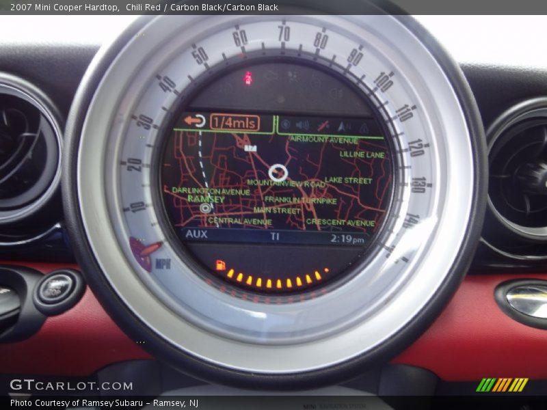The height and width of the screenshot is (410, 547).
Task: Select the Airmount Avenue map label
Action: pos(323,139)
